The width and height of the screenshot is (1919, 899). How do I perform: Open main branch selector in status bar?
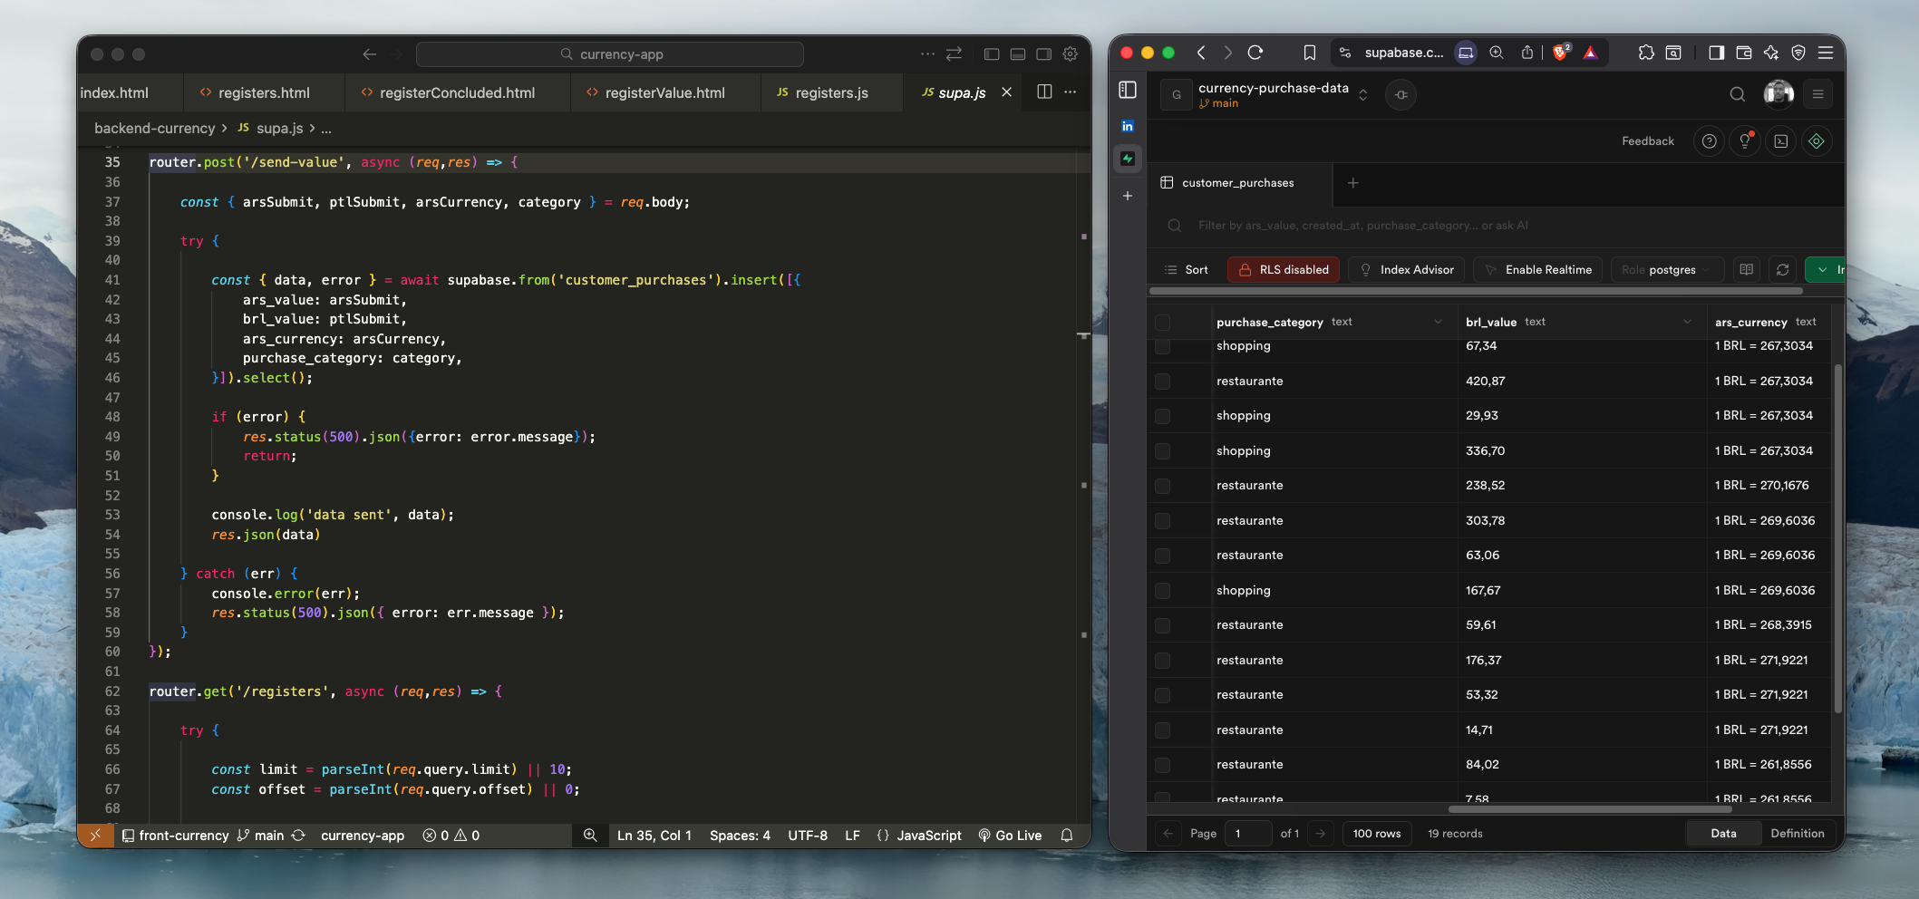pyautogui.click(x=261, y=836)
